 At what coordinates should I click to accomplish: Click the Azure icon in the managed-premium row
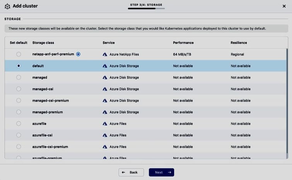pyautogui.click(x=105, y=112)
